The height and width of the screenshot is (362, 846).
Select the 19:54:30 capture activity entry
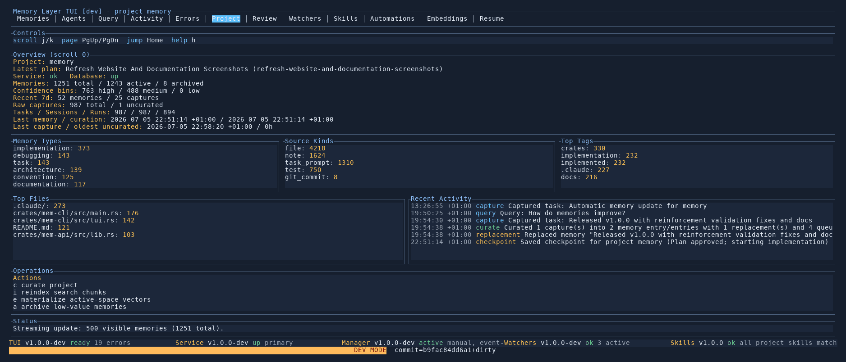pyautogui.click(x=612, y=220)
